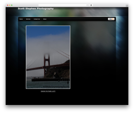
Task: Click the Scott Stephen Photography title
Action: pyautogui.click(x=36, y=9)
